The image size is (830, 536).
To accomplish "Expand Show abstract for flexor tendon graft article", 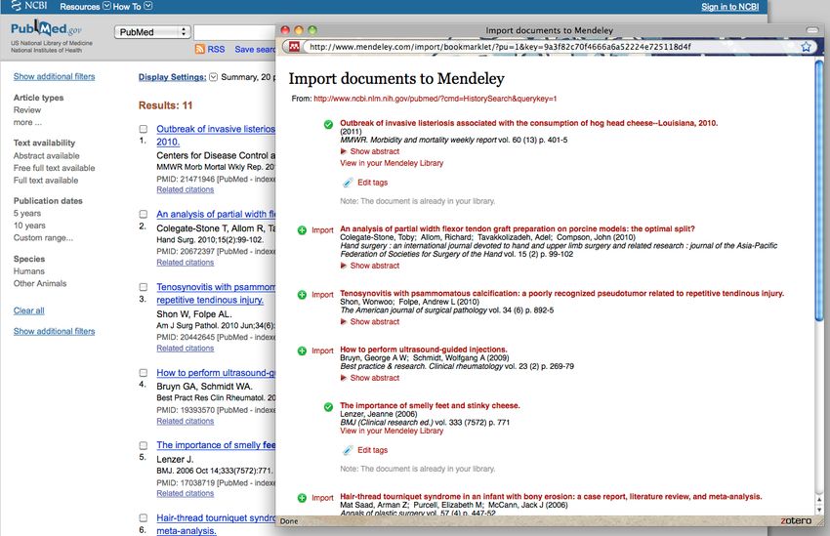I will tap(369, 266).
